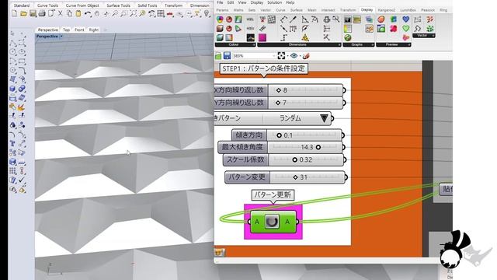Click the checkmark icon in left toolbar
497x280 pixels.
click(22, 180)
